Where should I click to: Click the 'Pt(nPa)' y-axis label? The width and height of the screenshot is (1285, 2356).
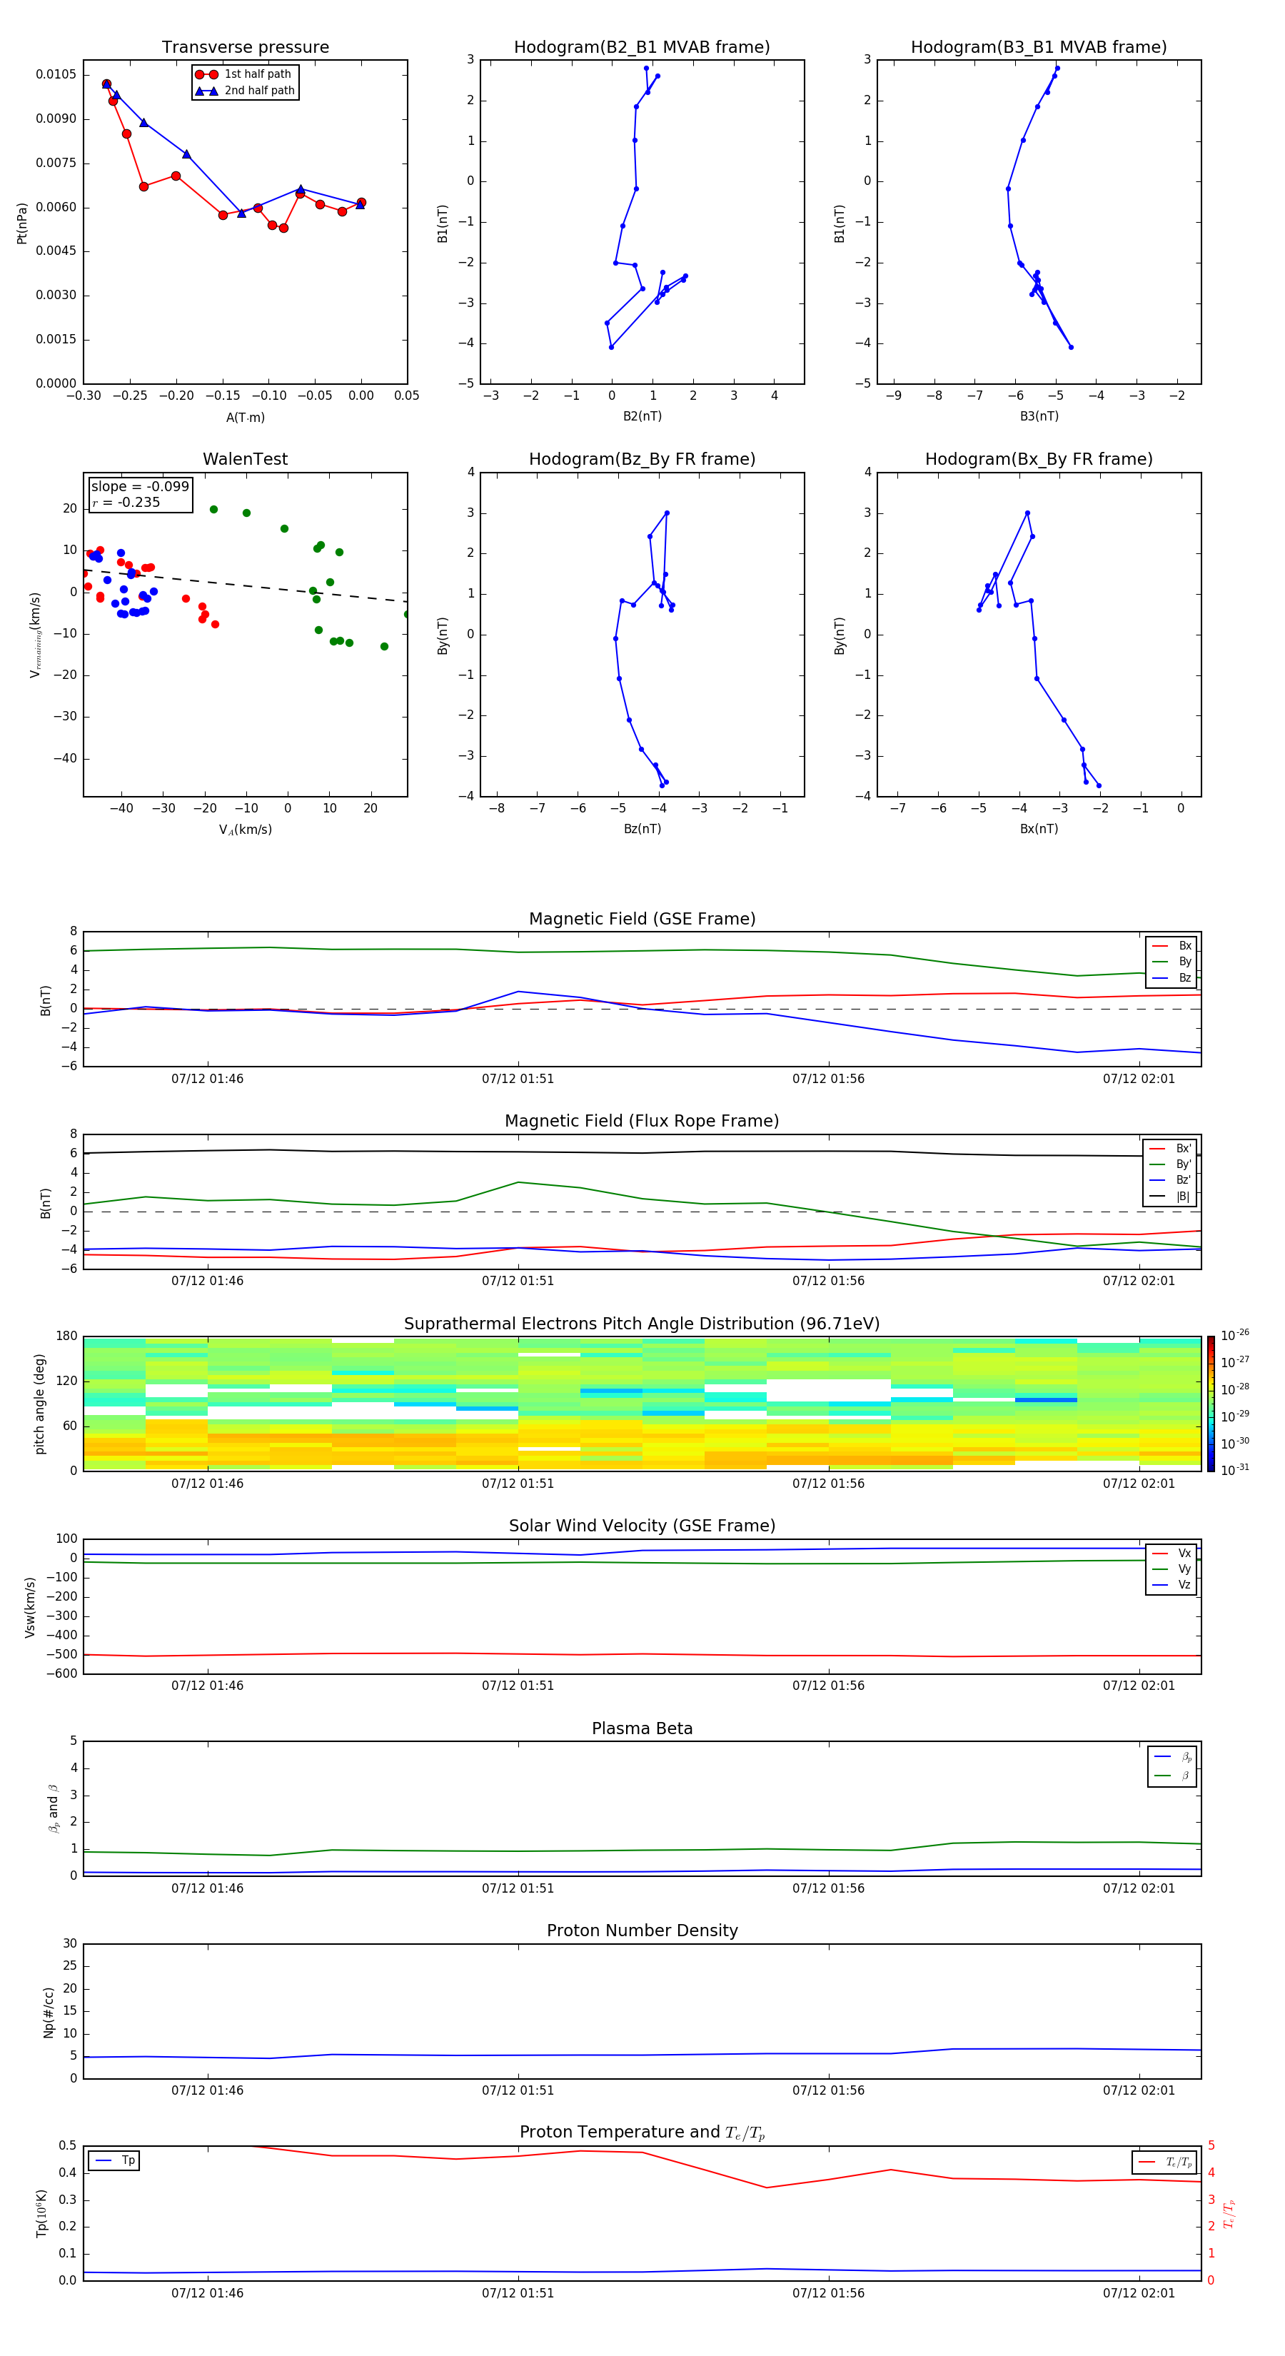[x=22, y=222]
